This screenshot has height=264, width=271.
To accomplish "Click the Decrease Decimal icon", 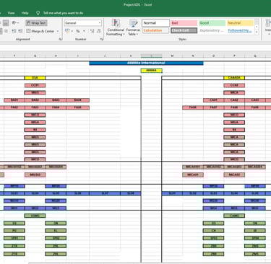I will click(98, 31).
